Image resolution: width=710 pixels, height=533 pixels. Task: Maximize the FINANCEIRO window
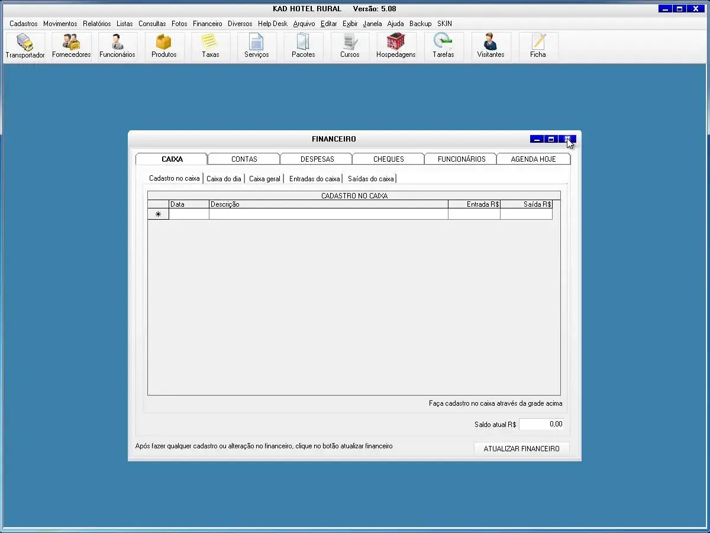551,139
